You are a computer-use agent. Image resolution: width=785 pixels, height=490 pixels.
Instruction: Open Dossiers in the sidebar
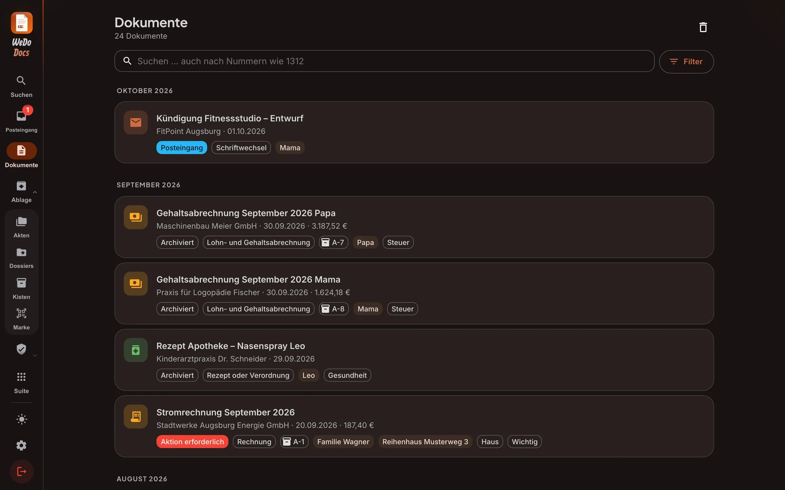(x=21, y=258)
